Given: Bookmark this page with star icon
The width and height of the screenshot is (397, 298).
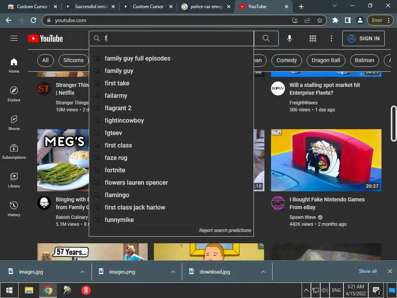Looking at the screenshot, I should pyautogui.click(x=320, y=20).
